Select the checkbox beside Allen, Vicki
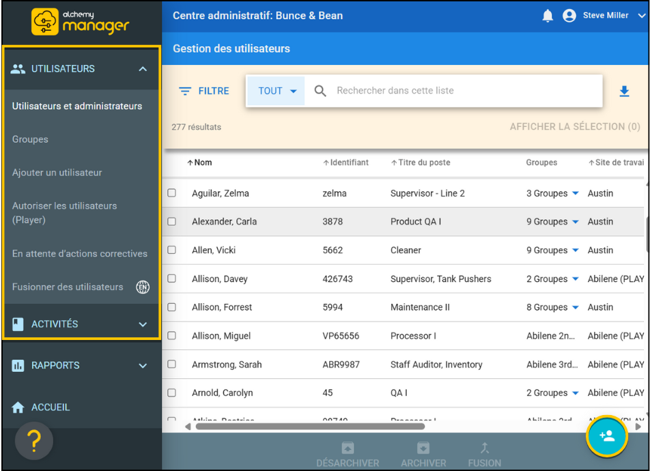The width and height of the screenshot is (650, 471). point(172,251)
